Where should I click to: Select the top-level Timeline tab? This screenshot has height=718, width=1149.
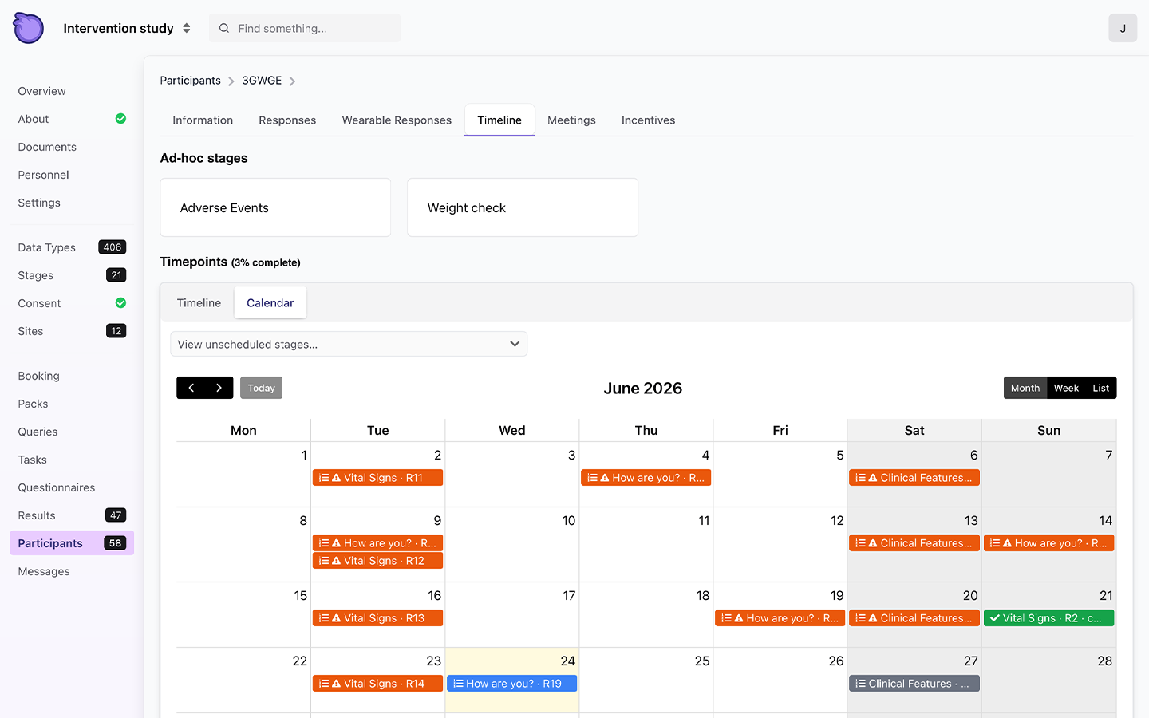click(x=499, y=120)
